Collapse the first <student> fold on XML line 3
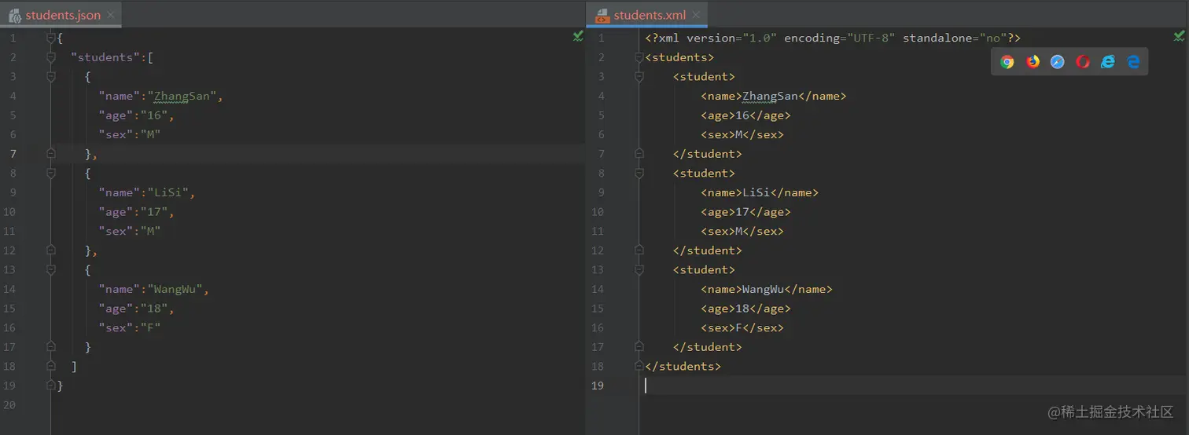This screenshot has width=1189, height=435. click(639, 76)
